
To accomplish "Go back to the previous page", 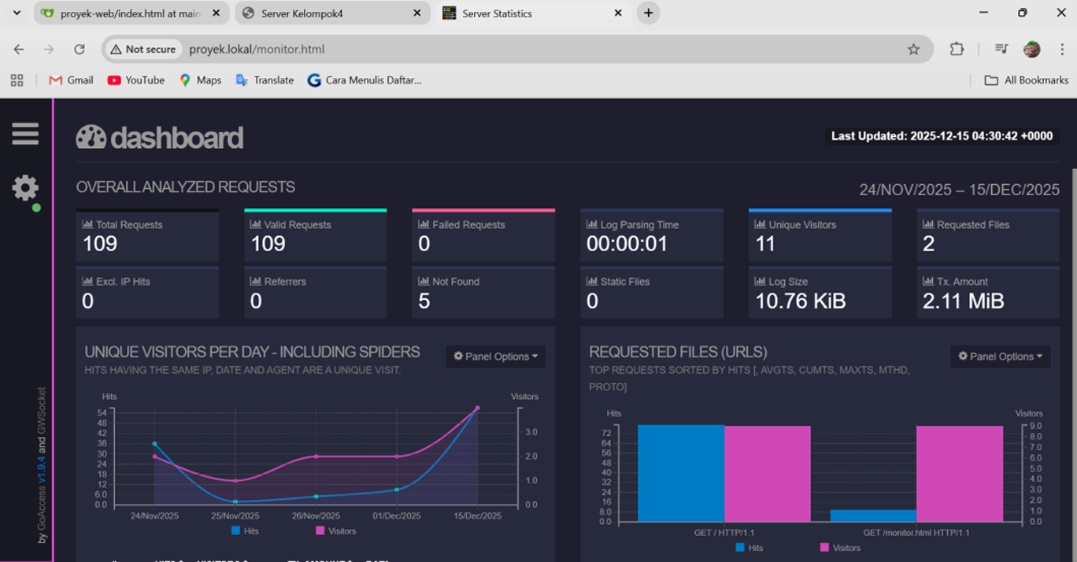I will pyautogui.click(x=19, y=49).
